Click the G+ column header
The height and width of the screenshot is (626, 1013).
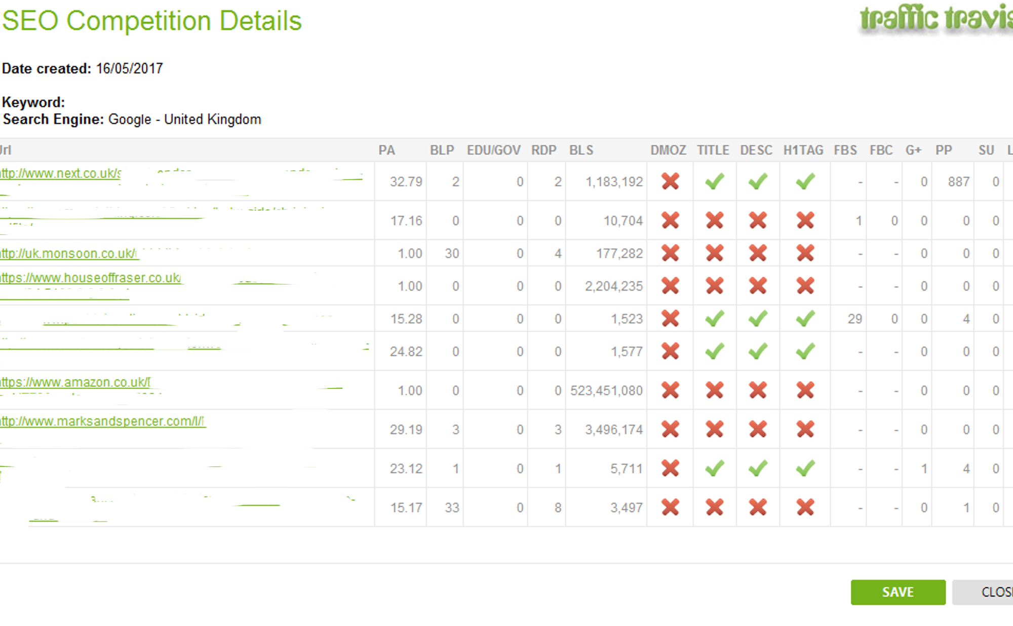[913, 150]
